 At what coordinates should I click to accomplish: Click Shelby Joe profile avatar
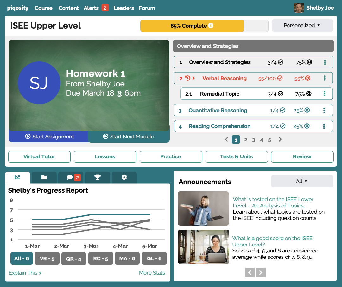[299, 8]
